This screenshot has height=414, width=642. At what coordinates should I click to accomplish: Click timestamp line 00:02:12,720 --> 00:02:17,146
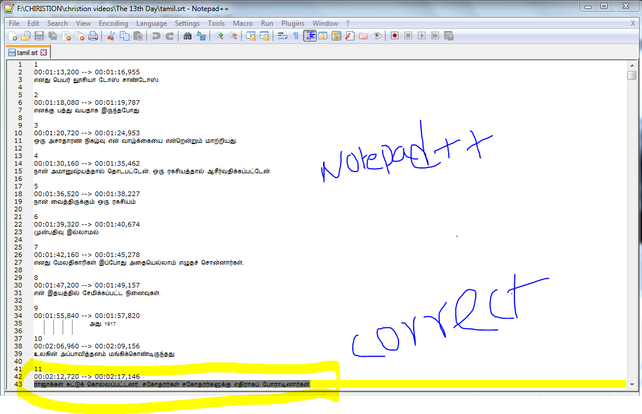pyautogui.click(x=87, y=377)
